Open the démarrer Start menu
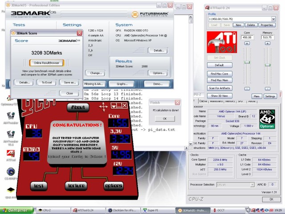Image resolution: width=285 pixels, height=214 pixels. tap(17, 210)
